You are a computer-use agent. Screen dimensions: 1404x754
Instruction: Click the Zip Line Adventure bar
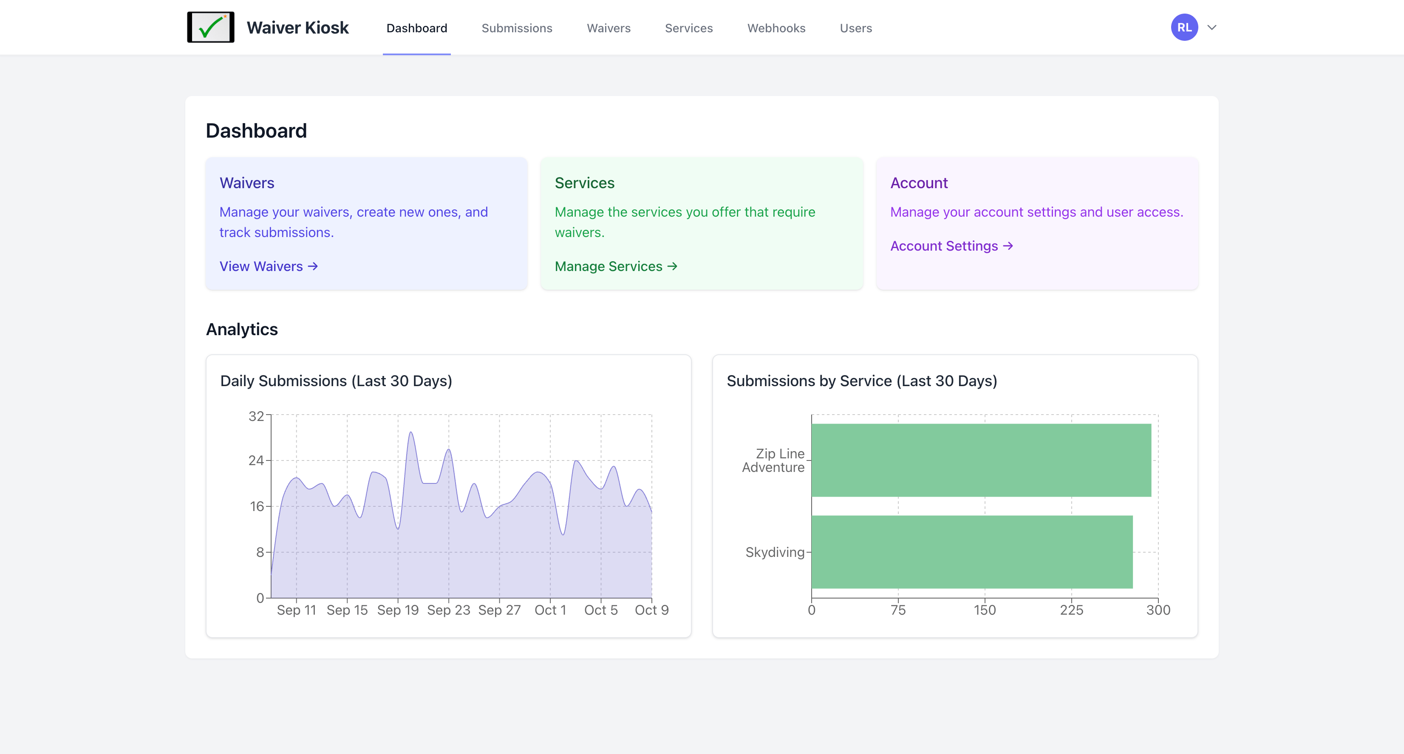980,460
